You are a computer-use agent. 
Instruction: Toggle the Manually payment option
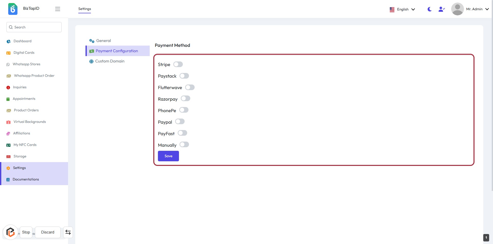184,145
